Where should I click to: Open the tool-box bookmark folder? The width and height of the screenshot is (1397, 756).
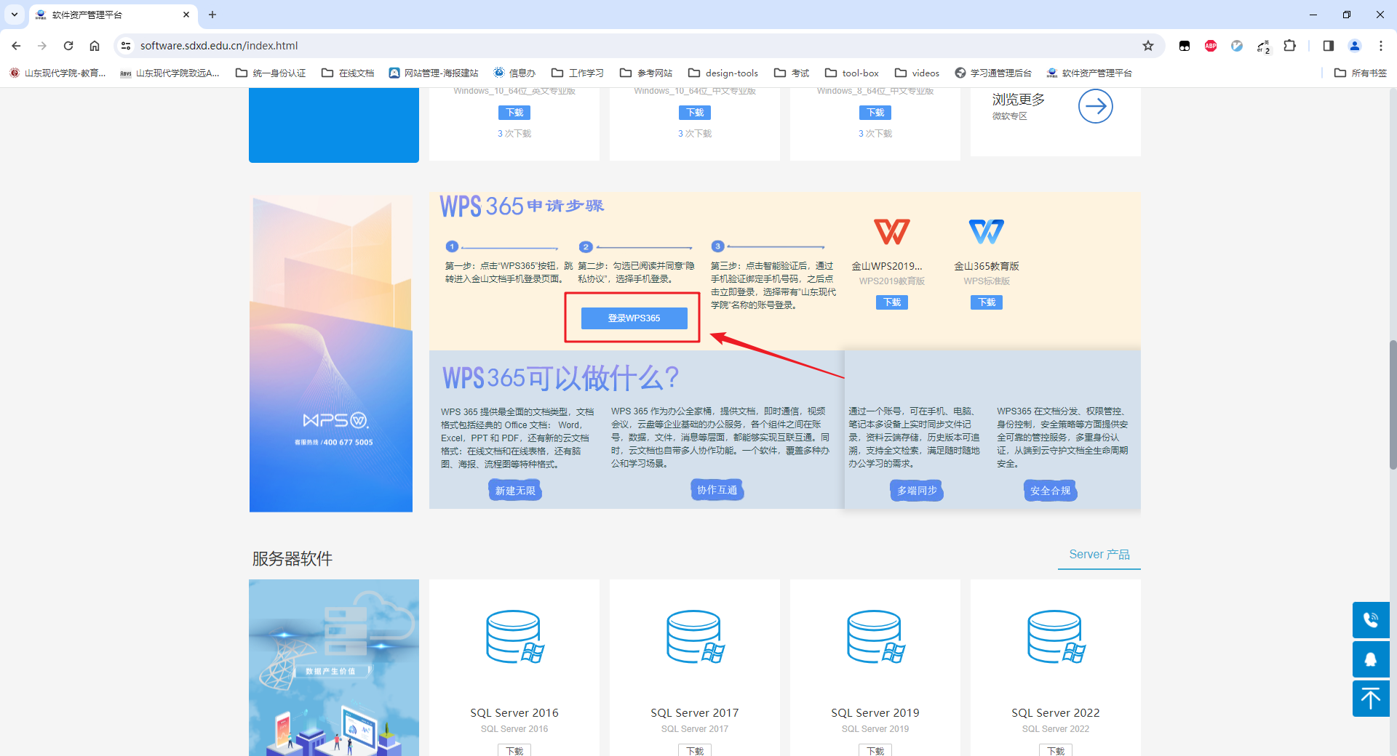[851, 73]
